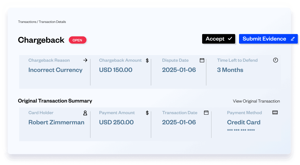
Task: Click the arrow icon beside Chargeback Reason
Action: coord(85,60)
